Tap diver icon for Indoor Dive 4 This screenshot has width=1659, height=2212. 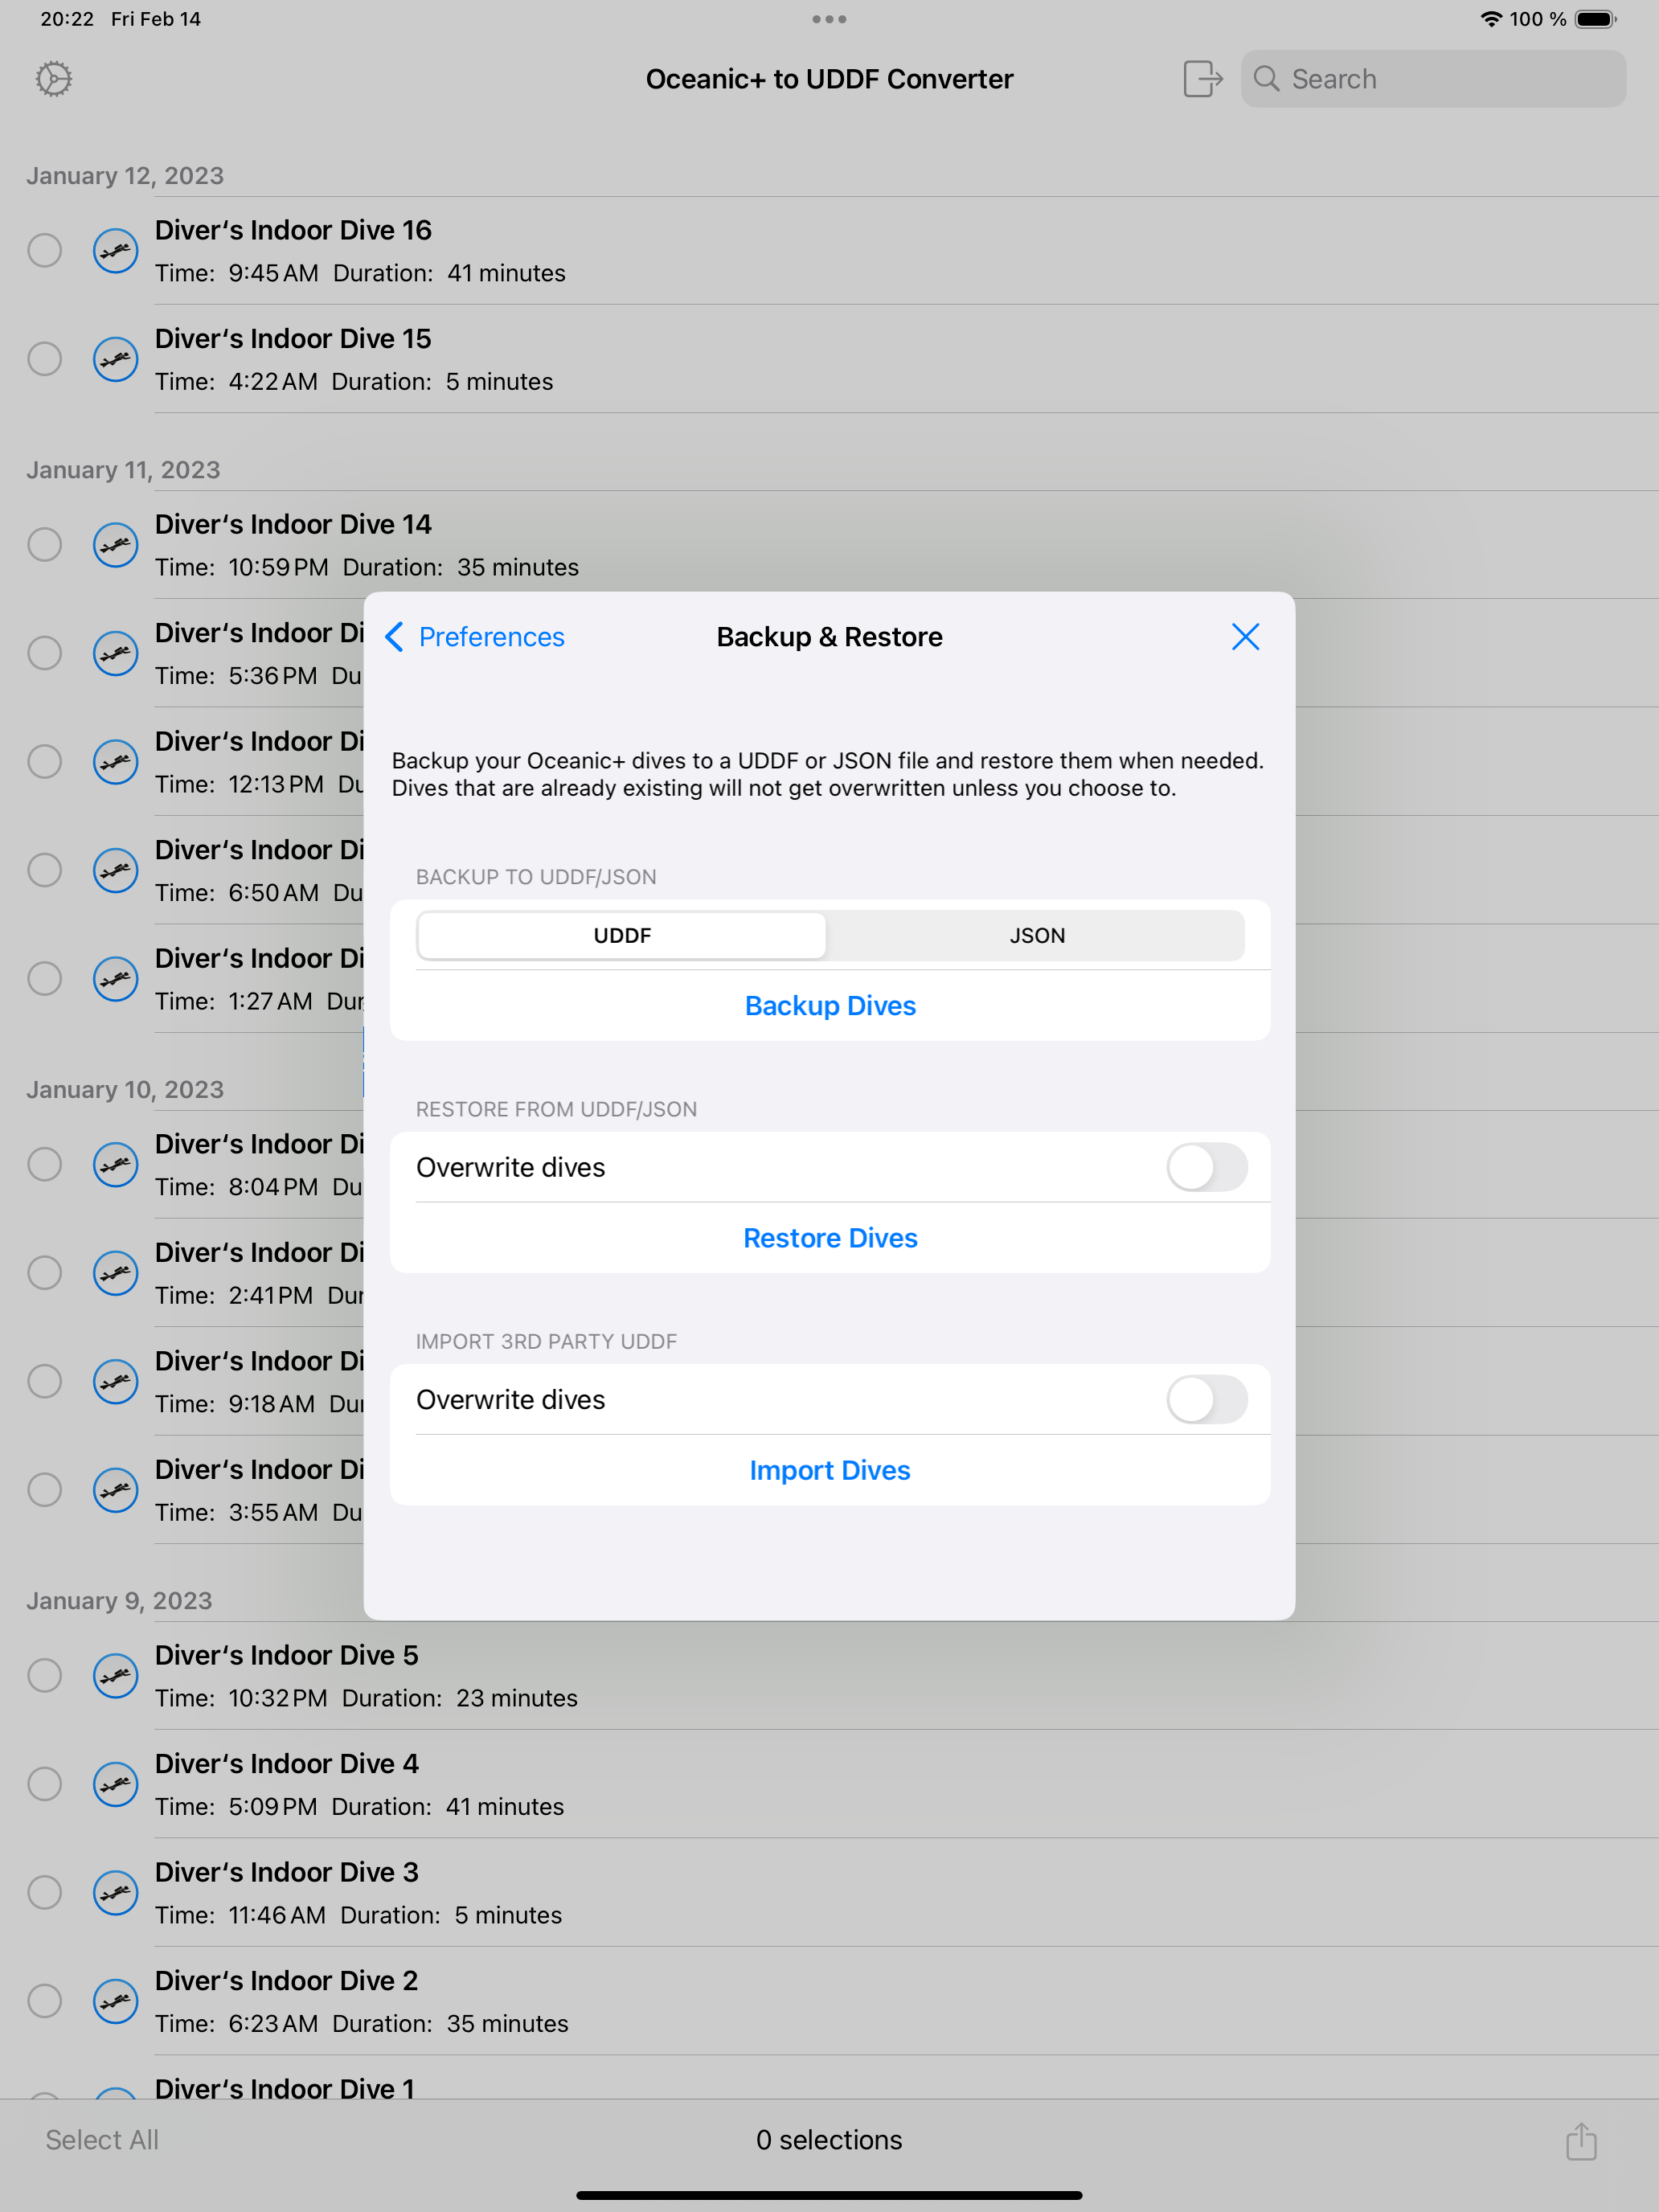click(x=116, y=1784)
